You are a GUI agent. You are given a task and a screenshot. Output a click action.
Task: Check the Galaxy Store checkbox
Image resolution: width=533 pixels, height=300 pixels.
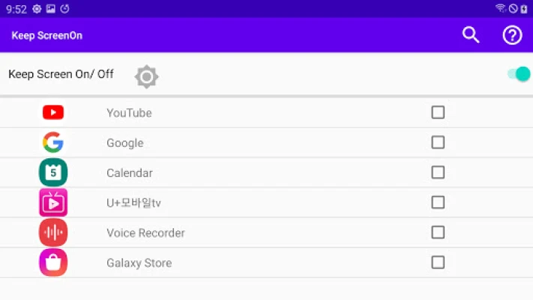[x=438, y=262]
